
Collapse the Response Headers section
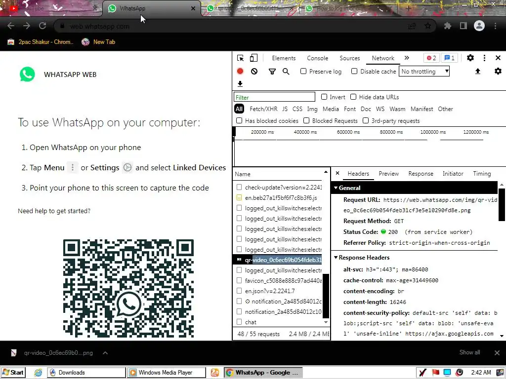click(x=336, y=257)
